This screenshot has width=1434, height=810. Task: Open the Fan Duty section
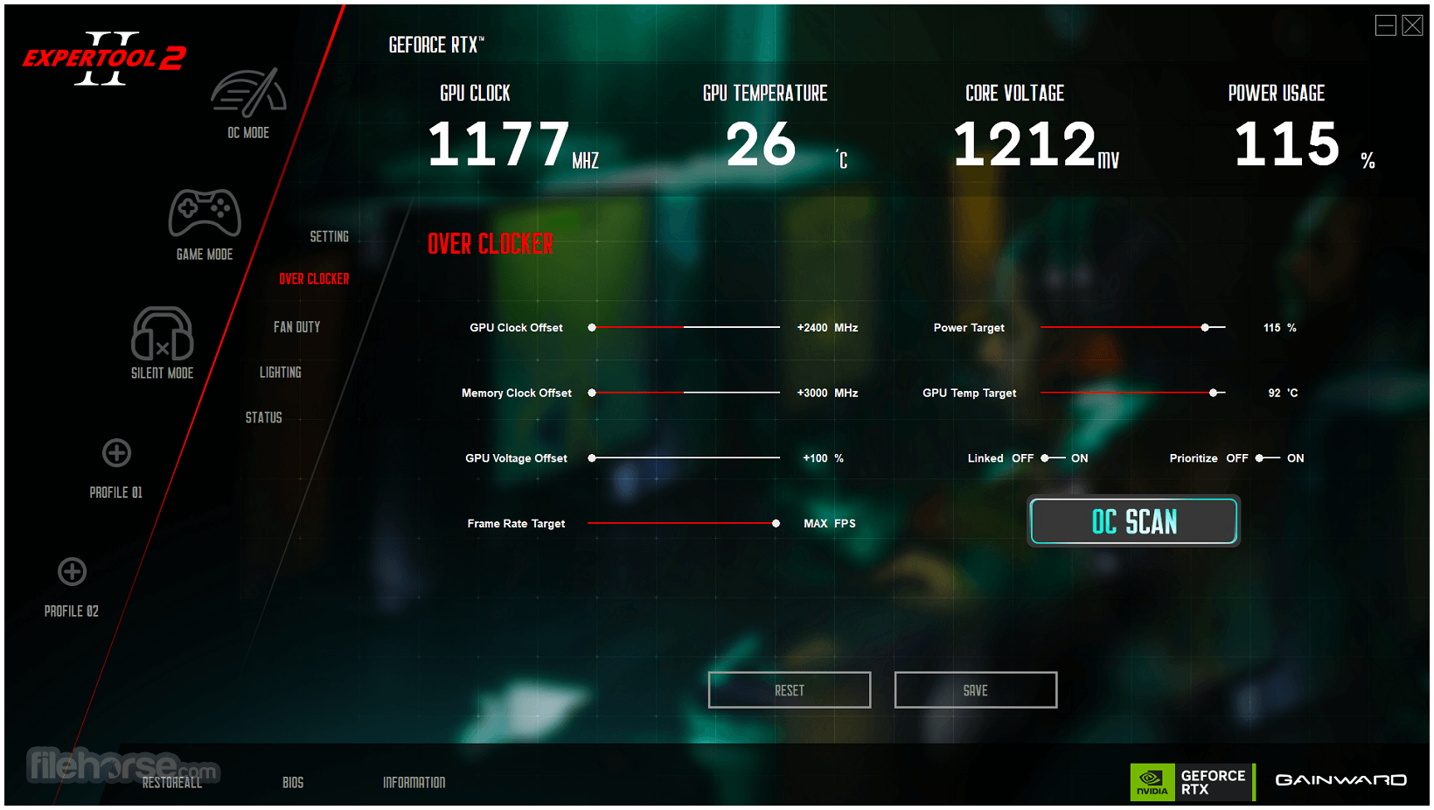[296, 327]
